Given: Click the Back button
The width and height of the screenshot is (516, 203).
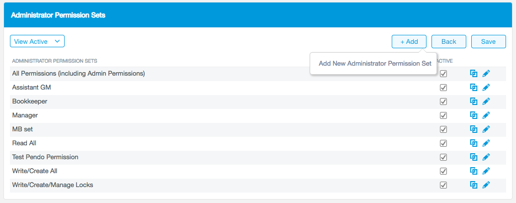Looking at the screenshot, I should click(x=448, y=42).
